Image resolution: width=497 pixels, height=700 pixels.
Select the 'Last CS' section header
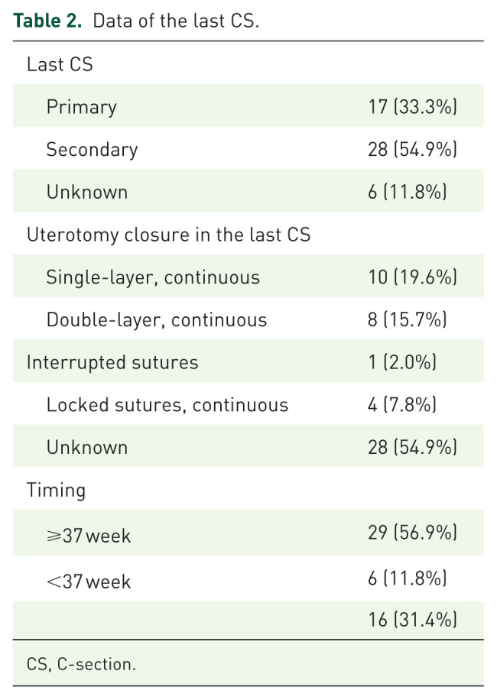point(60,64)
